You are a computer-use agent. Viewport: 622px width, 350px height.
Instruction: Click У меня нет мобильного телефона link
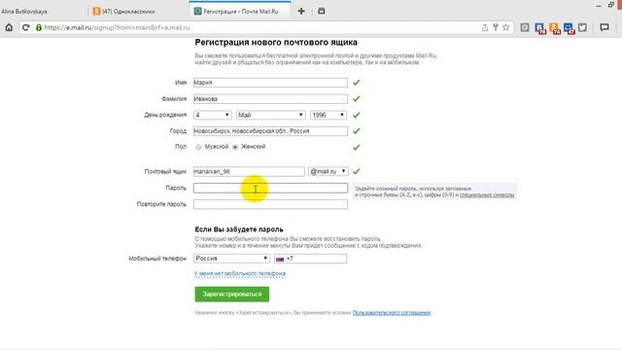240,273
